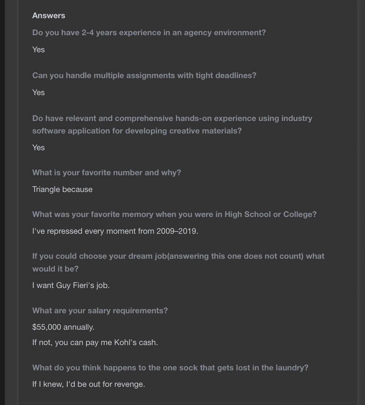Click the "software application for developing creative materials" line
This screenshot has width=365, height=405.
137,131
